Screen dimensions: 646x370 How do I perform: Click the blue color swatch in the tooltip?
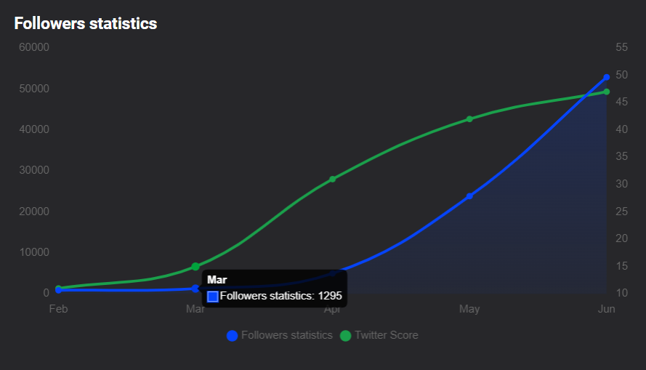213,296
